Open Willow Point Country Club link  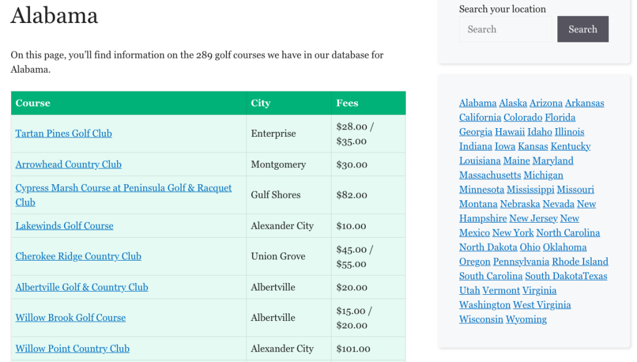(73, 348)
